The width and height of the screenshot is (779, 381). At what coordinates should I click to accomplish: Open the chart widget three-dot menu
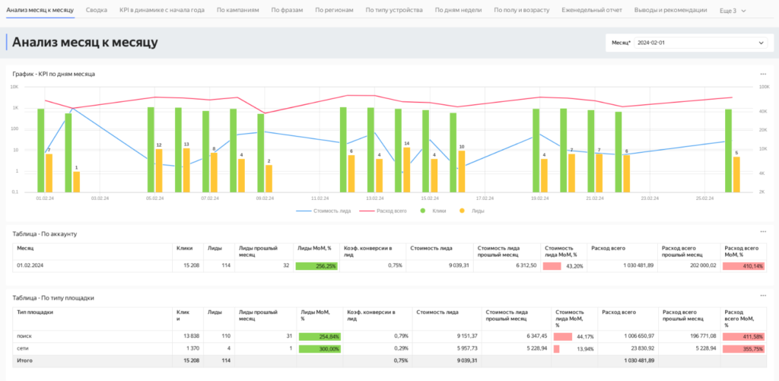tap(763, 74)
